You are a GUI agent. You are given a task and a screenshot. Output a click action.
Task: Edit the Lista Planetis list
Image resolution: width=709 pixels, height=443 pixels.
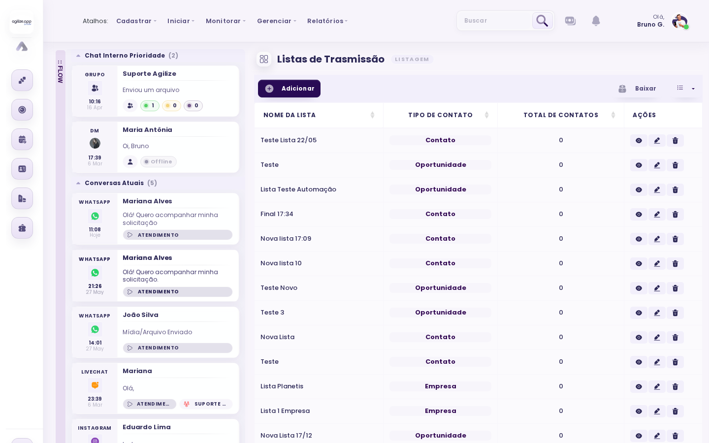[x=657, y=387]
